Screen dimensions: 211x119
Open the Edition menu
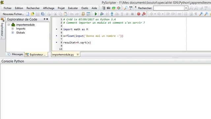[x=19, y=8]
